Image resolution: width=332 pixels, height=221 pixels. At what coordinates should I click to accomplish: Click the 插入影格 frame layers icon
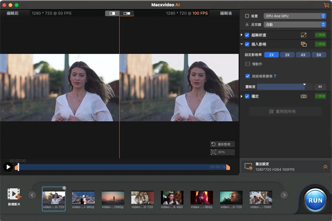303,44
